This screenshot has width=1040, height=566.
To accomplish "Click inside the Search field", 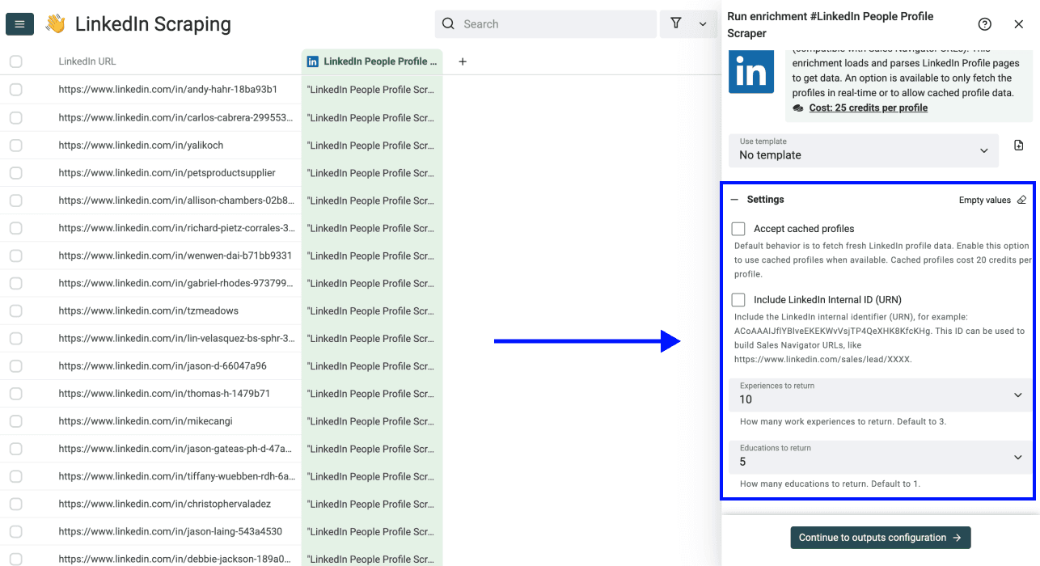I will click(x=545, y=23).
